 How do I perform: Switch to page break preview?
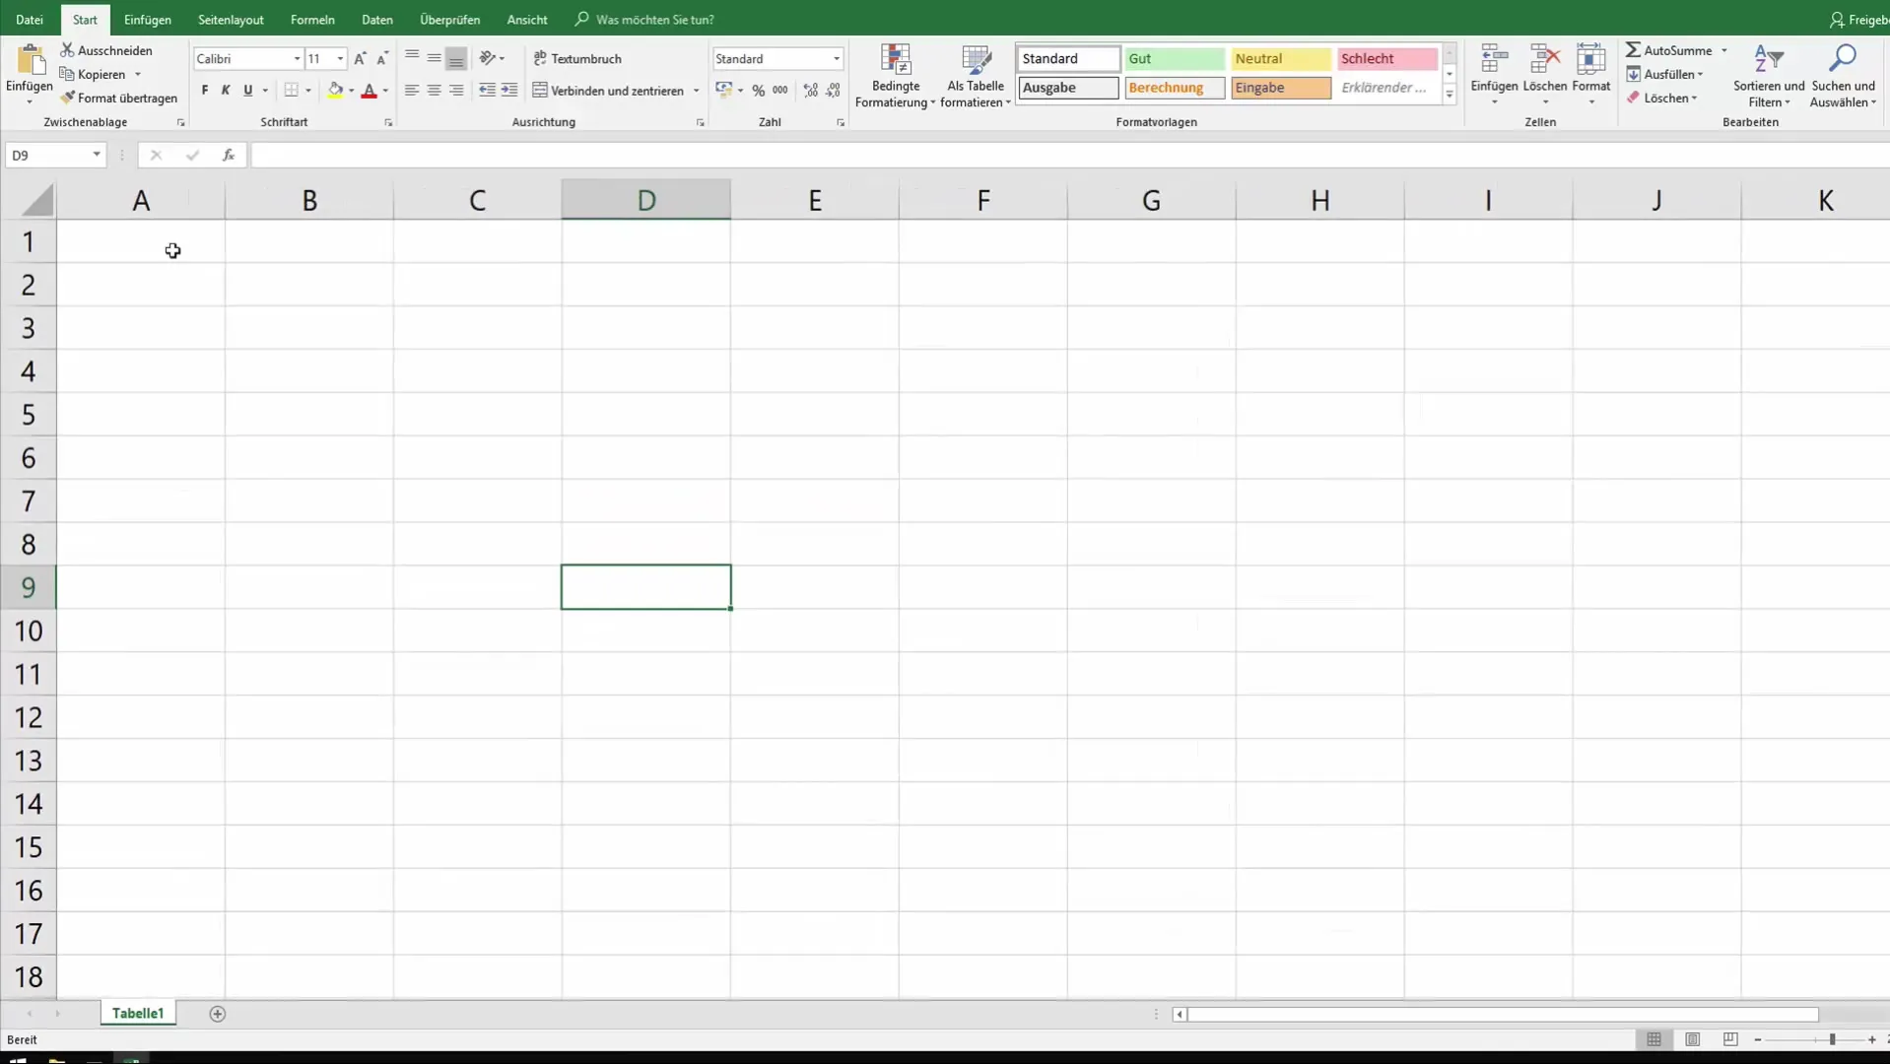tap(1730, 1039)
